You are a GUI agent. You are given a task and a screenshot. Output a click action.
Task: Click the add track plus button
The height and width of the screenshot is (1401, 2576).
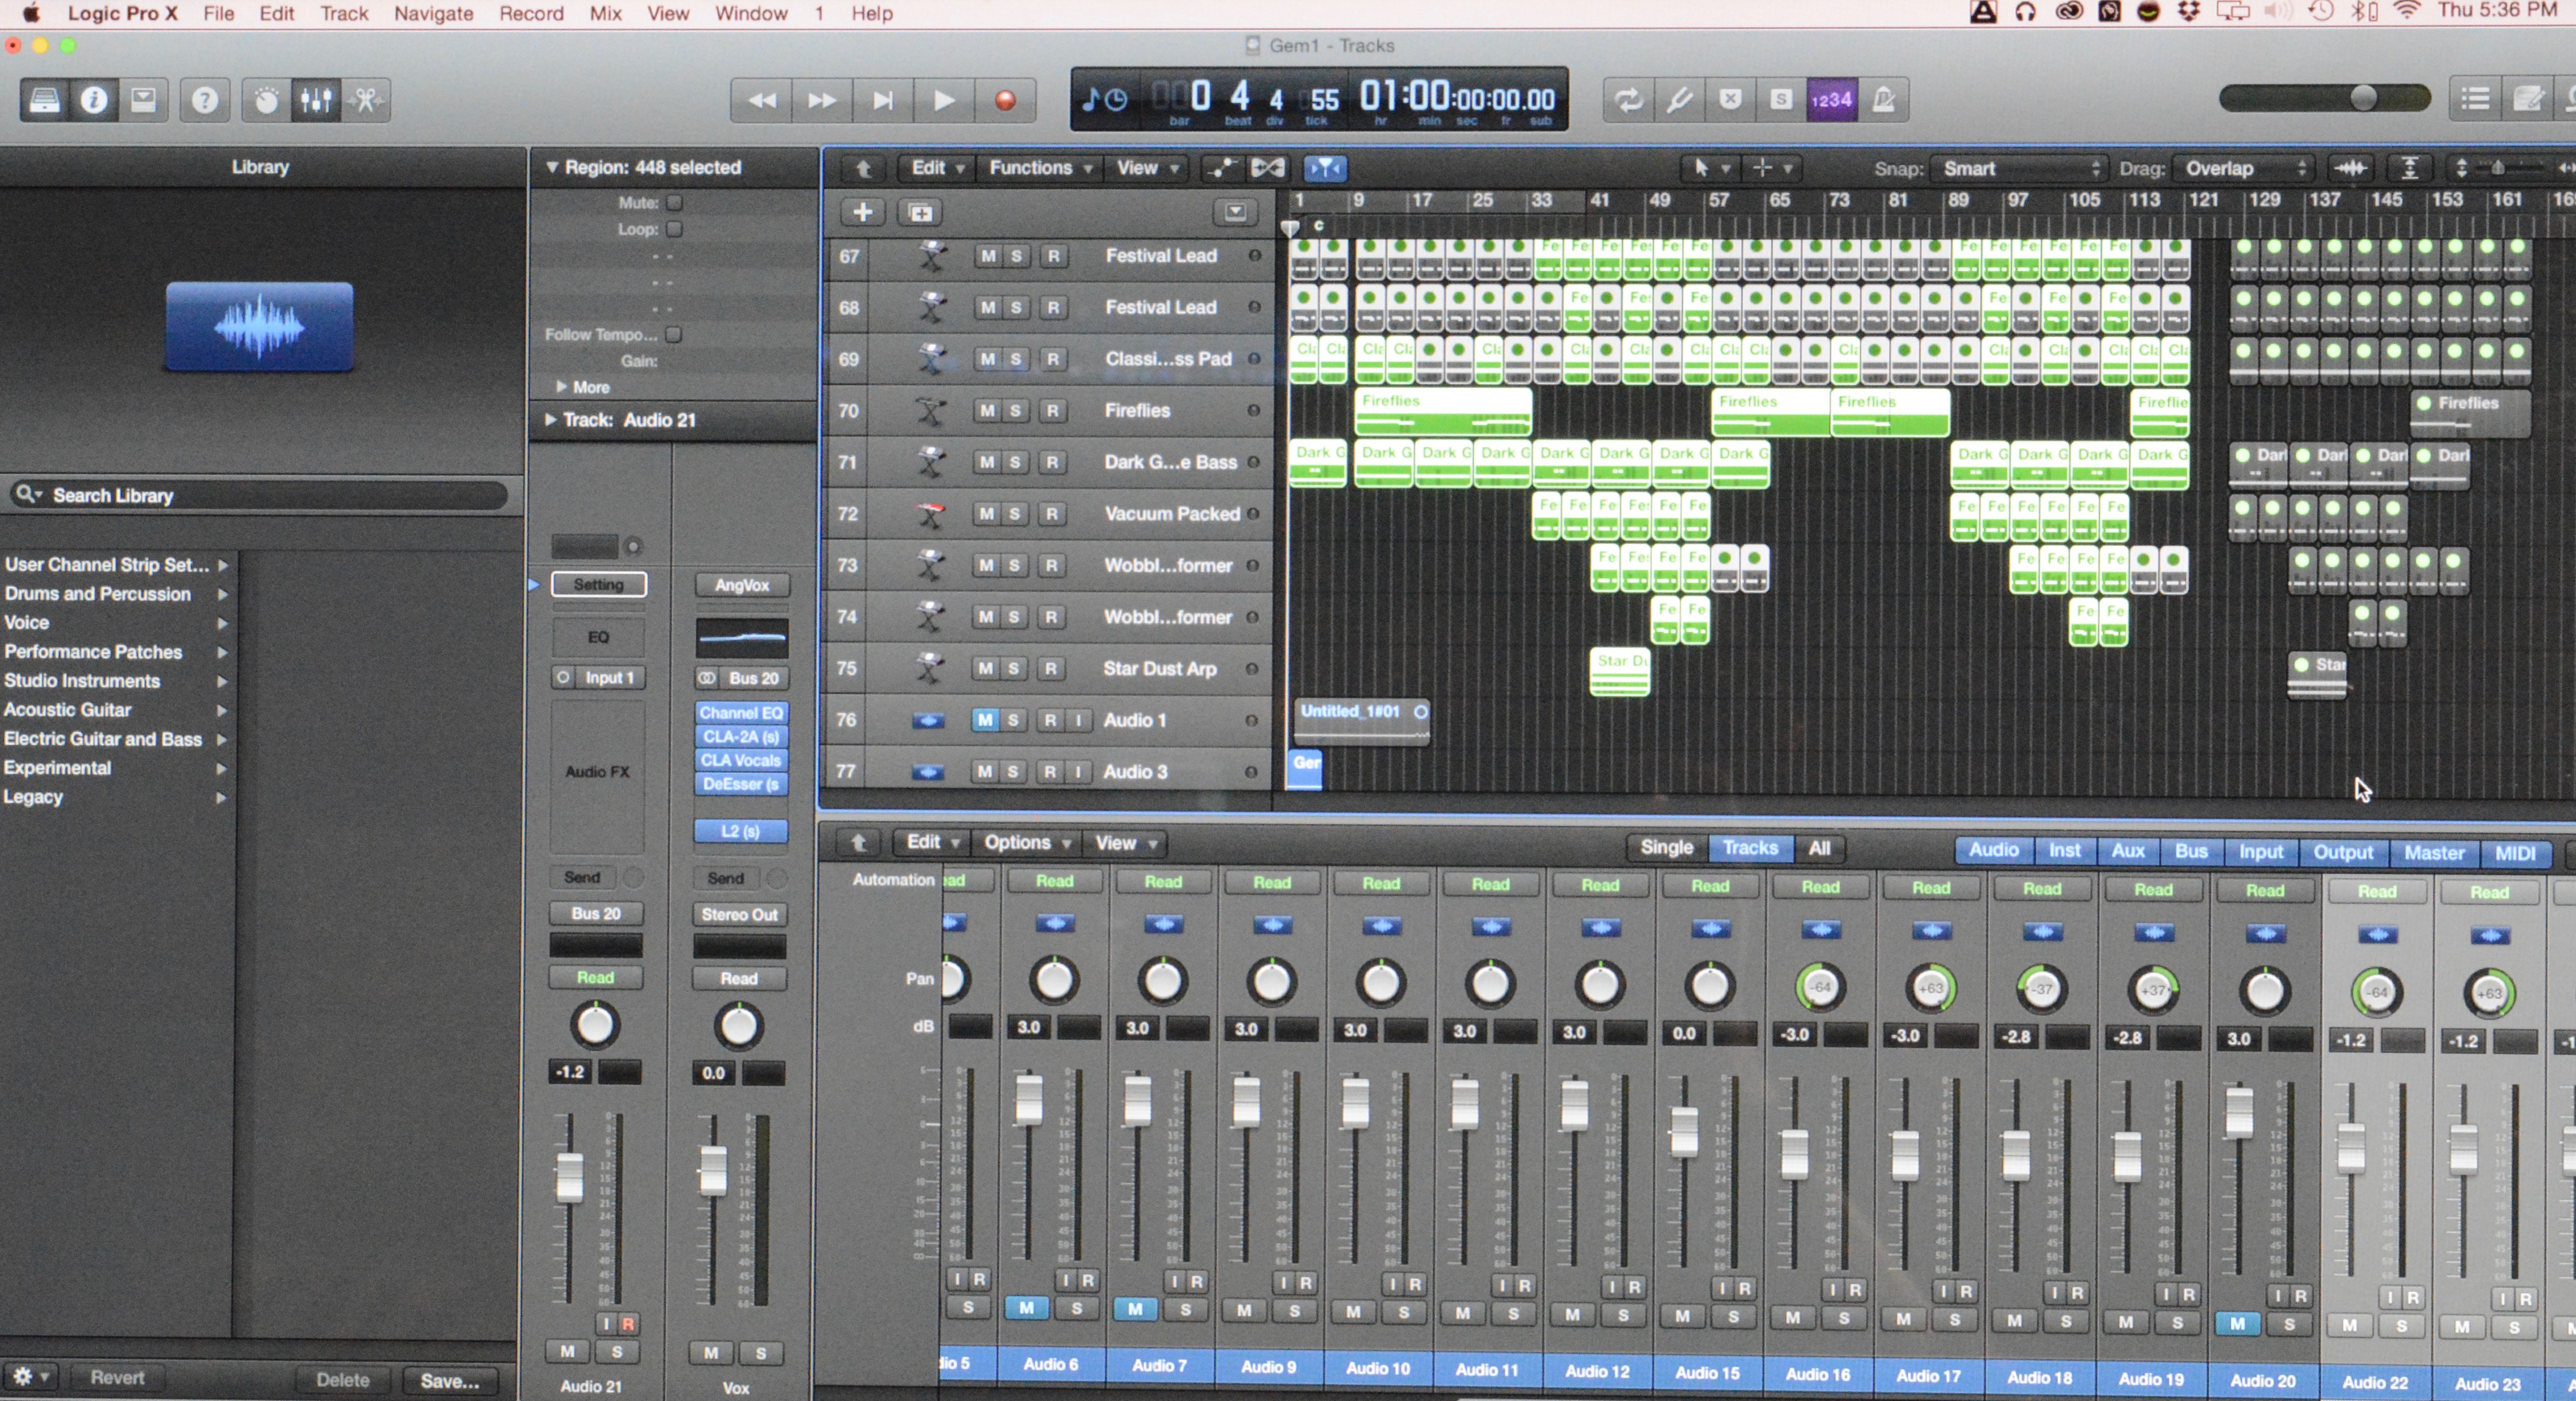862,212
